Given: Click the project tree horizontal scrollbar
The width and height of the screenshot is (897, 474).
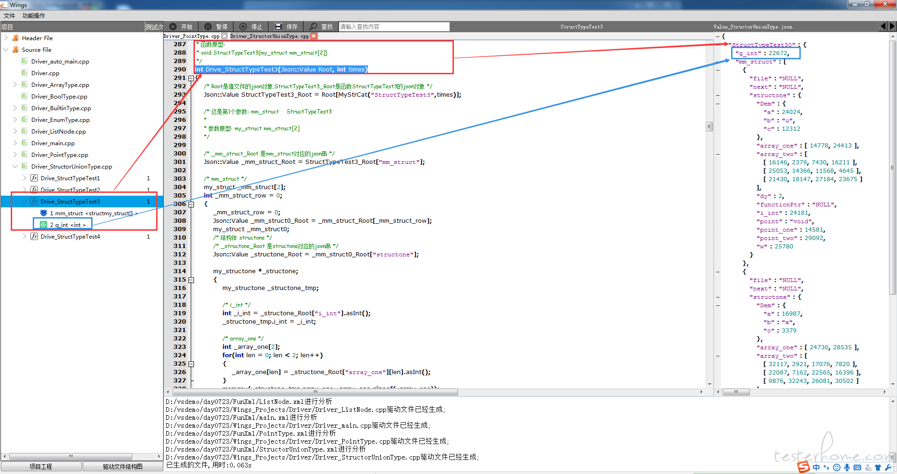Looking at the screenshot, I should [x=71, y=457].
